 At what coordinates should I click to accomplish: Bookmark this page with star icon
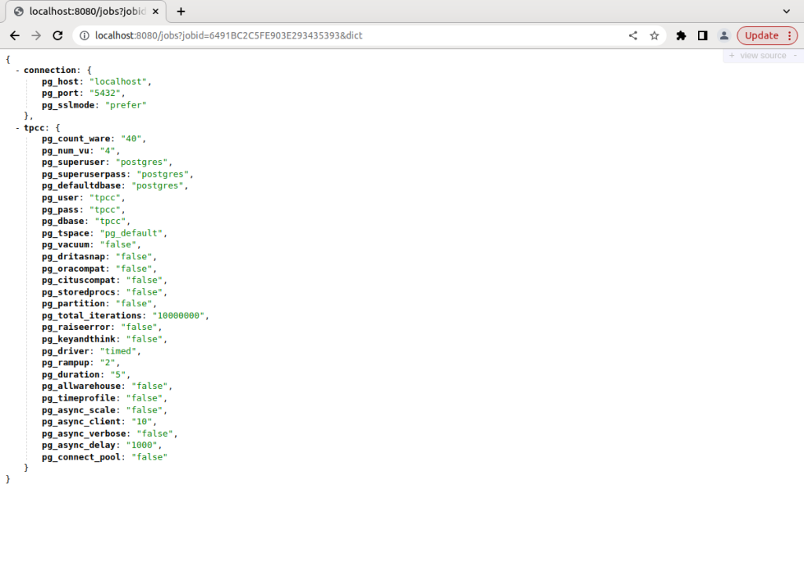654,35
